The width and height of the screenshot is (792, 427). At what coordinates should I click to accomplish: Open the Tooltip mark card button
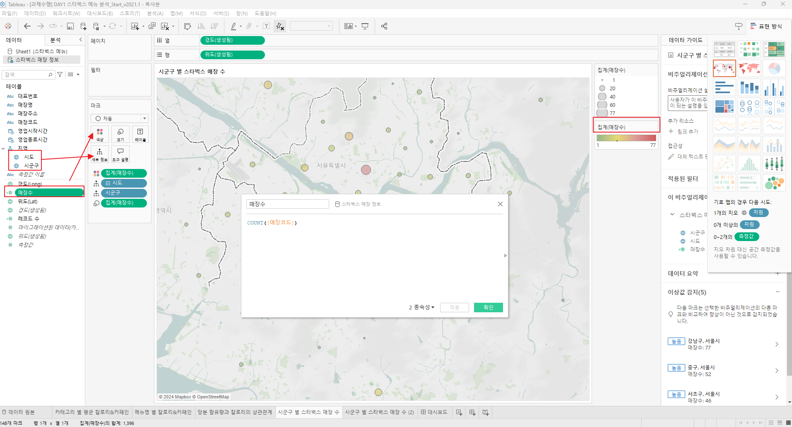pos(120,154)
